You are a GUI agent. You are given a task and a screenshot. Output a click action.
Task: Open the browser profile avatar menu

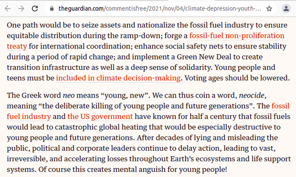[286, 9]
